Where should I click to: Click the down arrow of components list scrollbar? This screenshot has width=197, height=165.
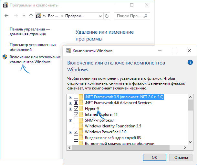click(x=190, y=142)
